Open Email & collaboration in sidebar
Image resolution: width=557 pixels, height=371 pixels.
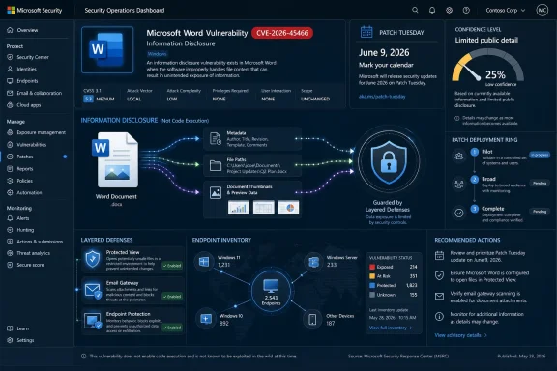coord(35,93)
